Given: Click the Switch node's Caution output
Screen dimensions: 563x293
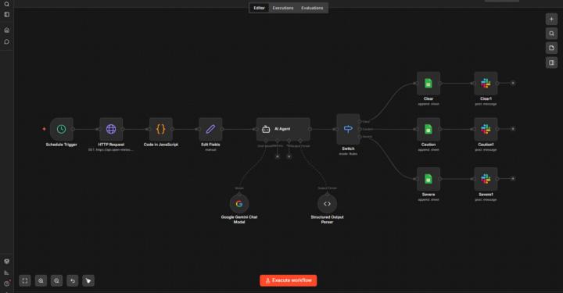Looking at the screenshot, I should tap(360, 129).
